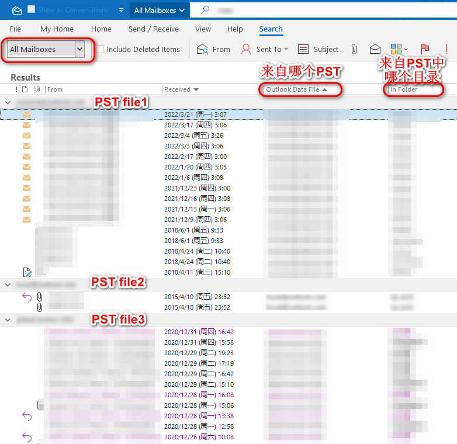This screenshot has height=444, width=457.
Task: Toggle Show as Conversations checkbox
Action: tap(32, 10)
